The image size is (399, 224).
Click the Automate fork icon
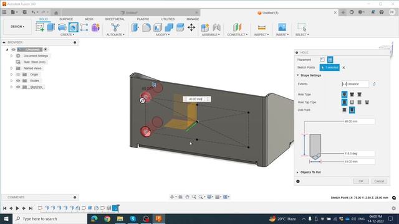pyautogui.click(x=115, y=27)
